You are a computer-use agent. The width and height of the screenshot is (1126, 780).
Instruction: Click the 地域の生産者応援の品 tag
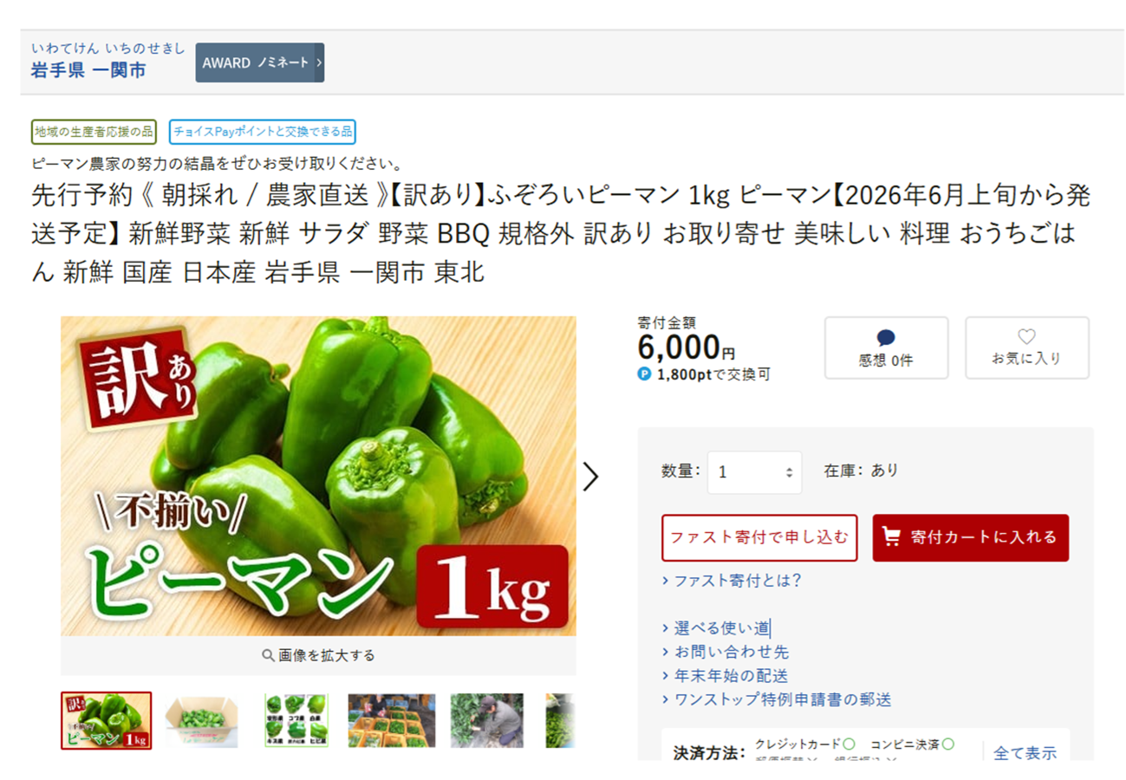pos(94,132)
